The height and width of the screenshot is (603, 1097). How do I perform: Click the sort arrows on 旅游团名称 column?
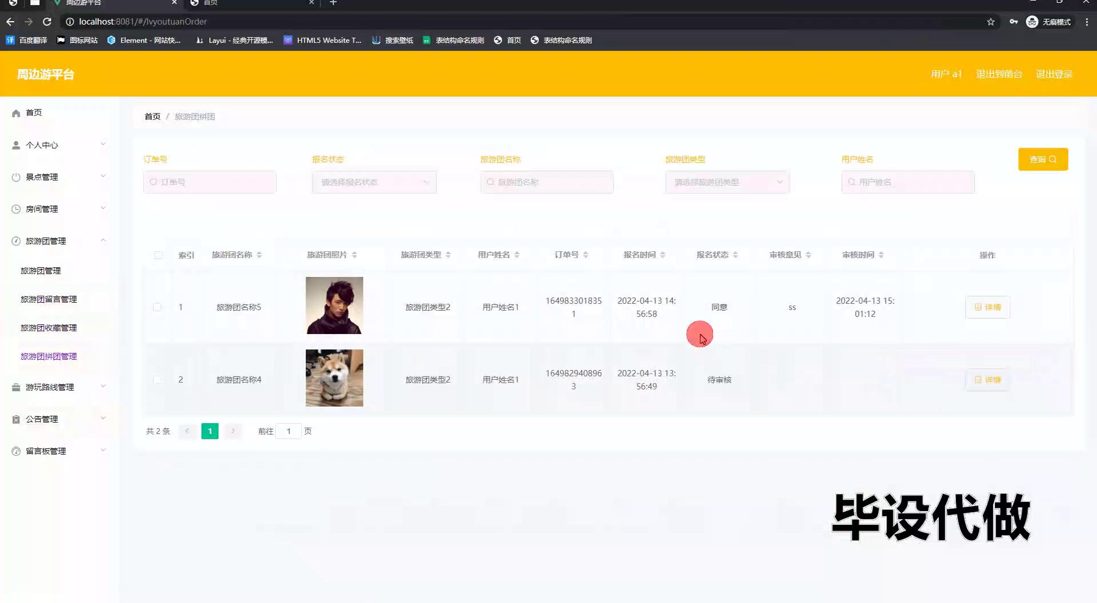259,255
